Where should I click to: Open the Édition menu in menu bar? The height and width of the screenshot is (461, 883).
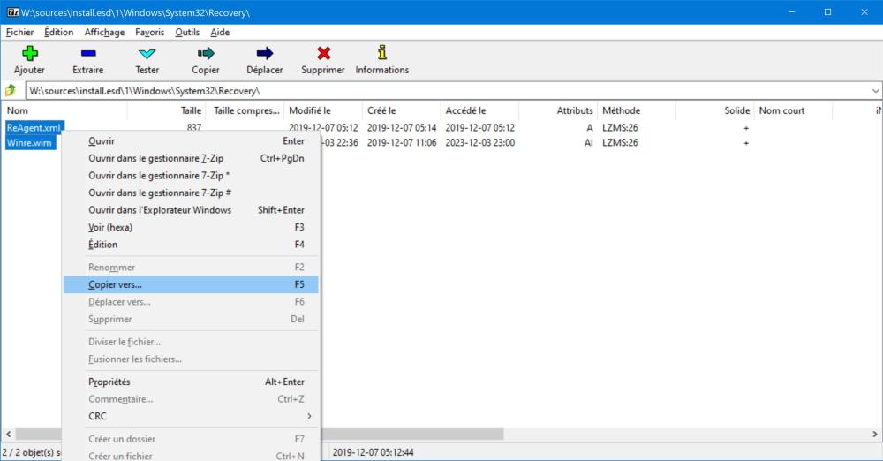58,32
